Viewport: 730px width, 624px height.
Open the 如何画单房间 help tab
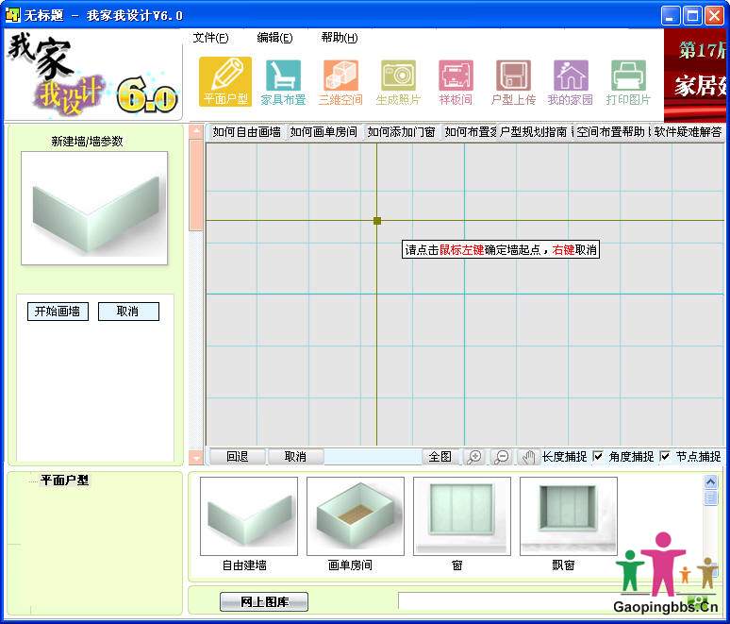point(324,132)
